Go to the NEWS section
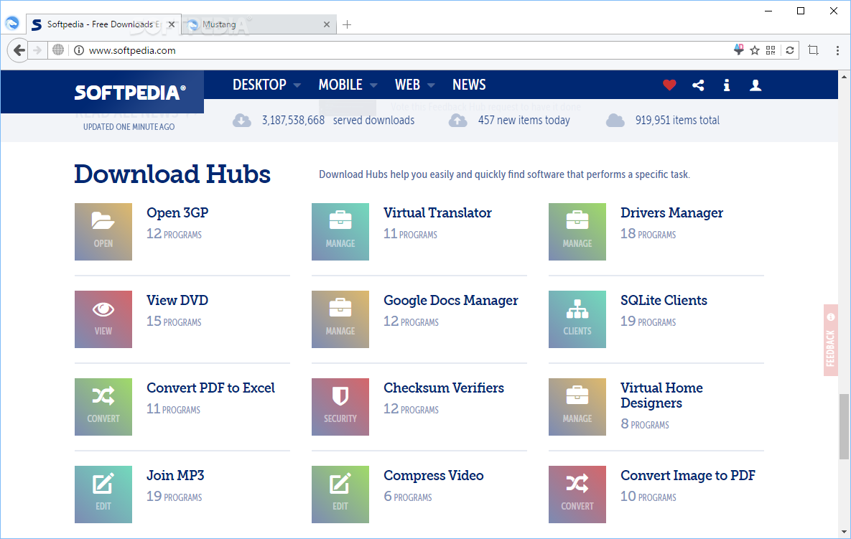The height and width of the screenshot is (539, 851). coord(469,85)
